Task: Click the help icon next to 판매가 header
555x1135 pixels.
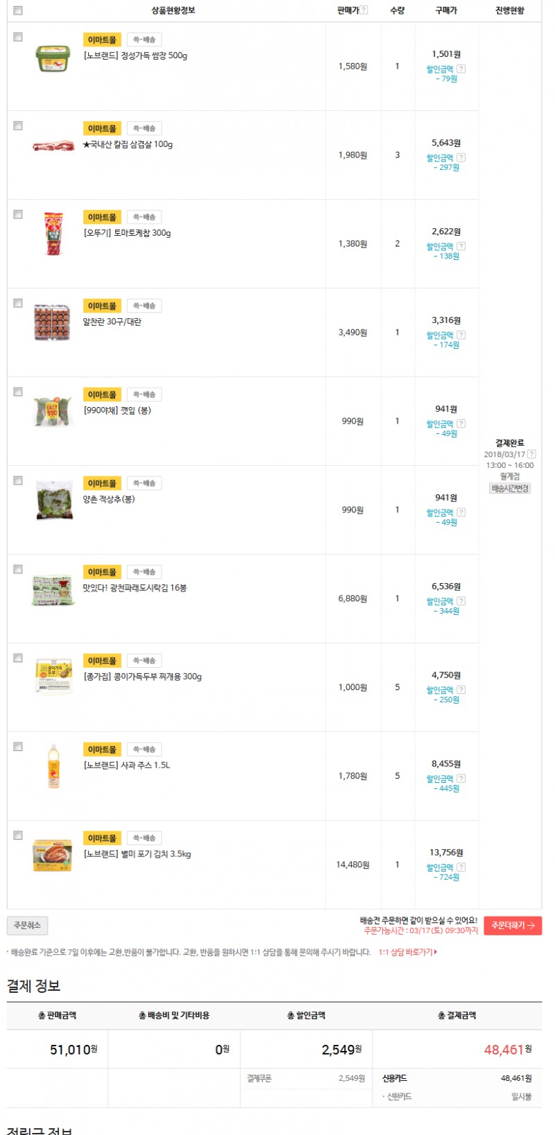Action: point(364,10)
